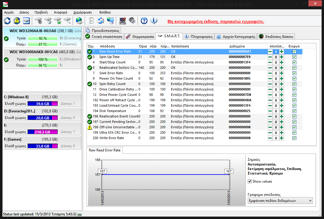The height and width of the screenshot is (219, 324).
Task: Toggle the enabled checkbox for Start/Stop Count
Action: coord(295,62)
